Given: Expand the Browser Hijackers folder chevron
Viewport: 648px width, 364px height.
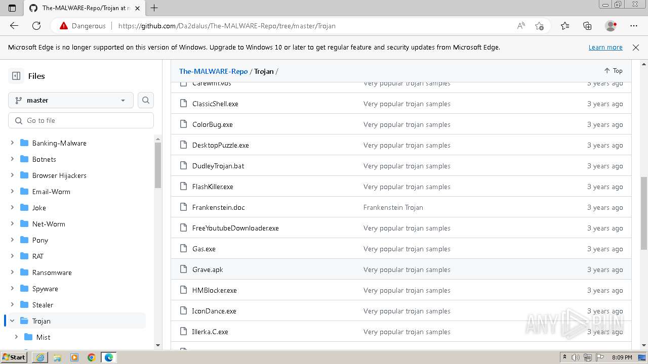Looking at the screenshot, I should coord(12,175).
